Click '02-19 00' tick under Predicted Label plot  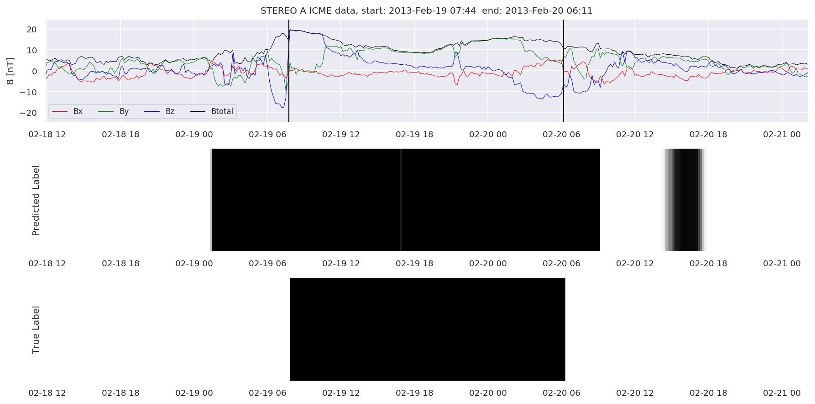[x=194, y=264]
